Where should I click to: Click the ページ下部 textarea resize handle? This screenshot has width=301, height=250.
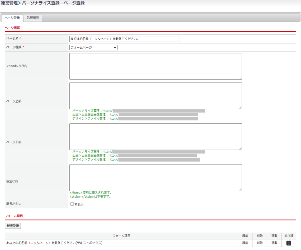click(x=240, y=149)
